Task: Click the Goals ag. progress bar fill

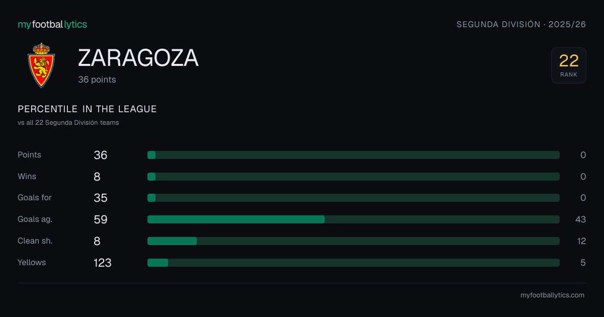Action: 236,219
